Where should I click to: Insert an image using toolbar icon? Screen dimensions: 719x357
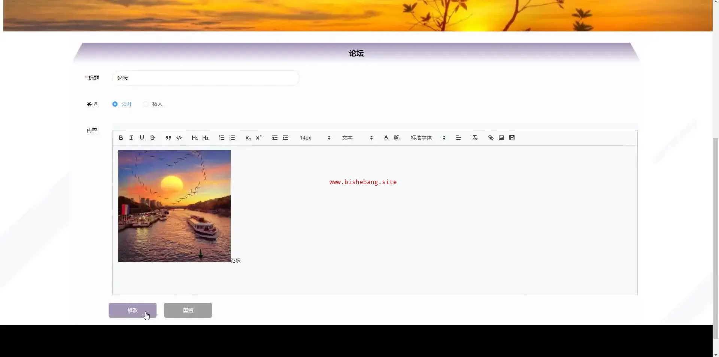click(501, 138)
